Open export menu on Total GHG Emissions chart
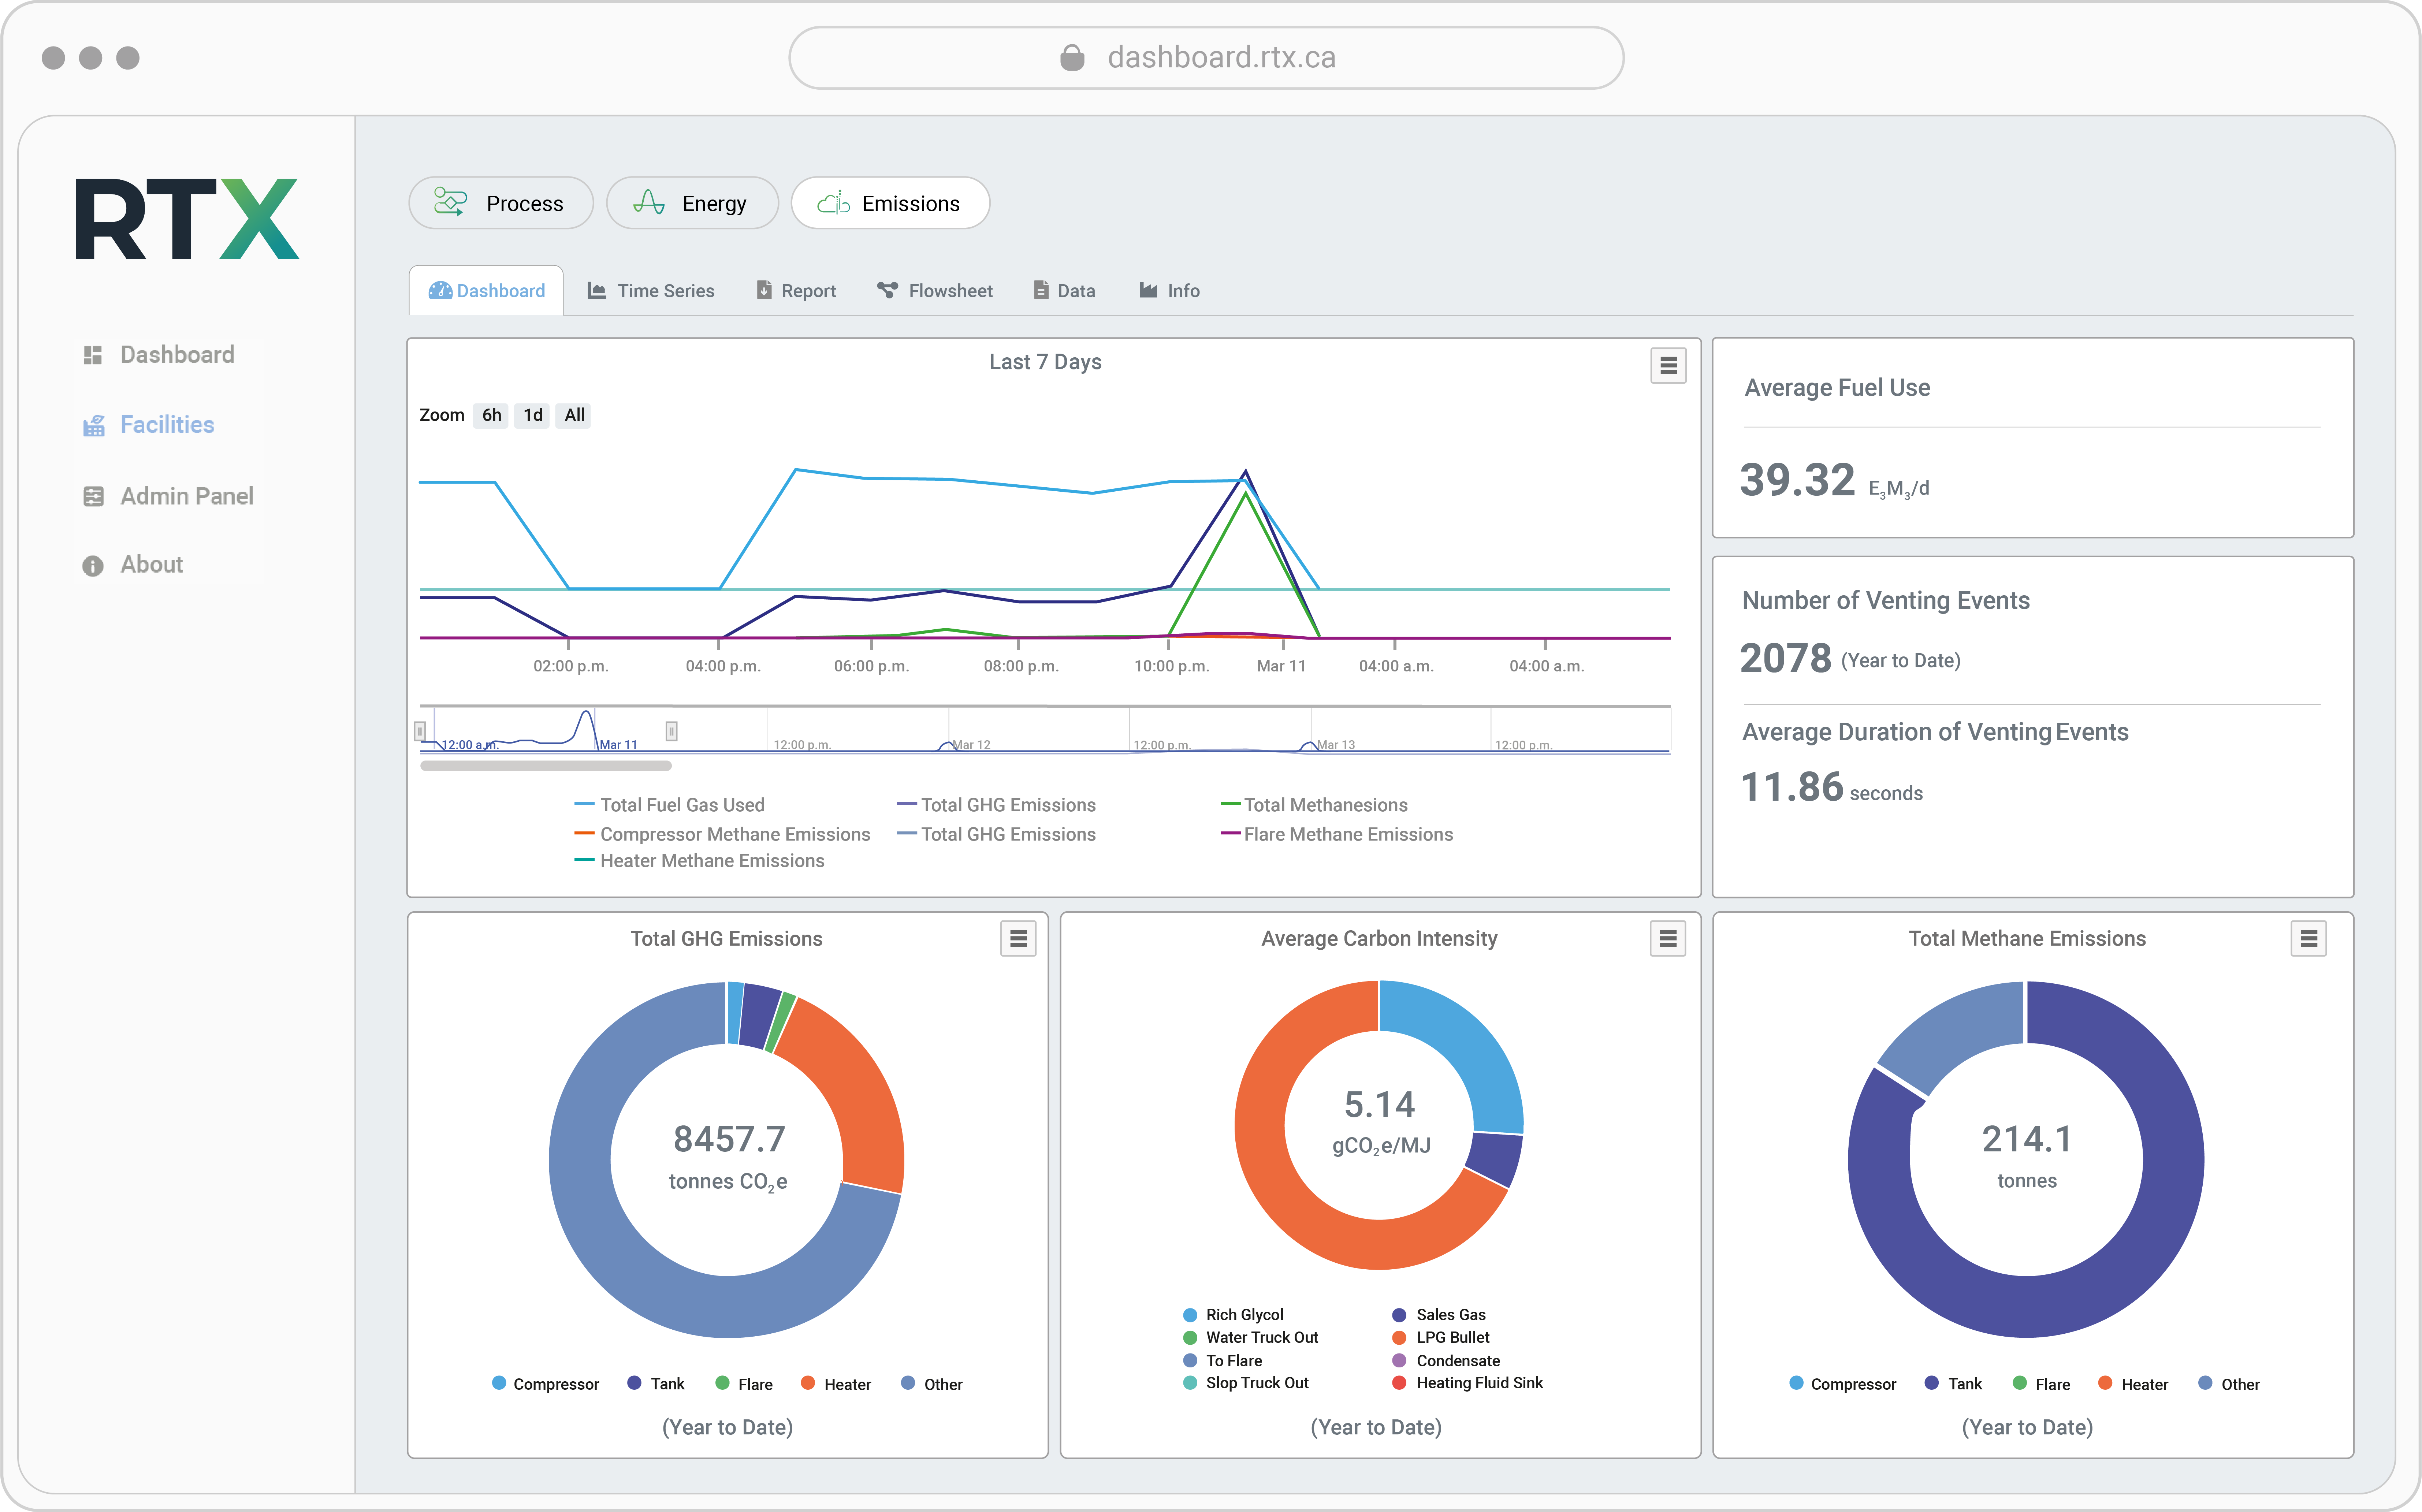 click(x=1018, y=938)
